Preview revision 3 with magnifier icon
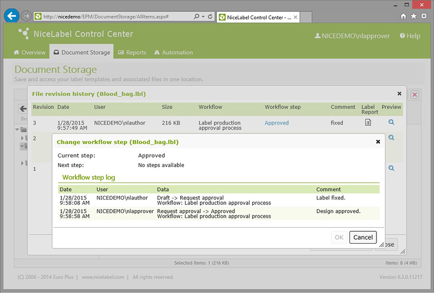This screenshot has height=293, width=434. [x=391, y=122]
